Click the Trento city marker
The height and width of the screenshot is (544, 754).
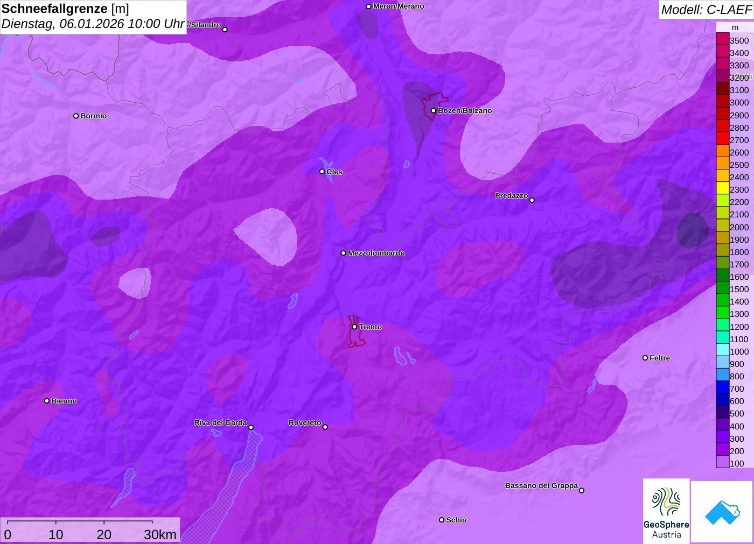click(x=354, y=327)
